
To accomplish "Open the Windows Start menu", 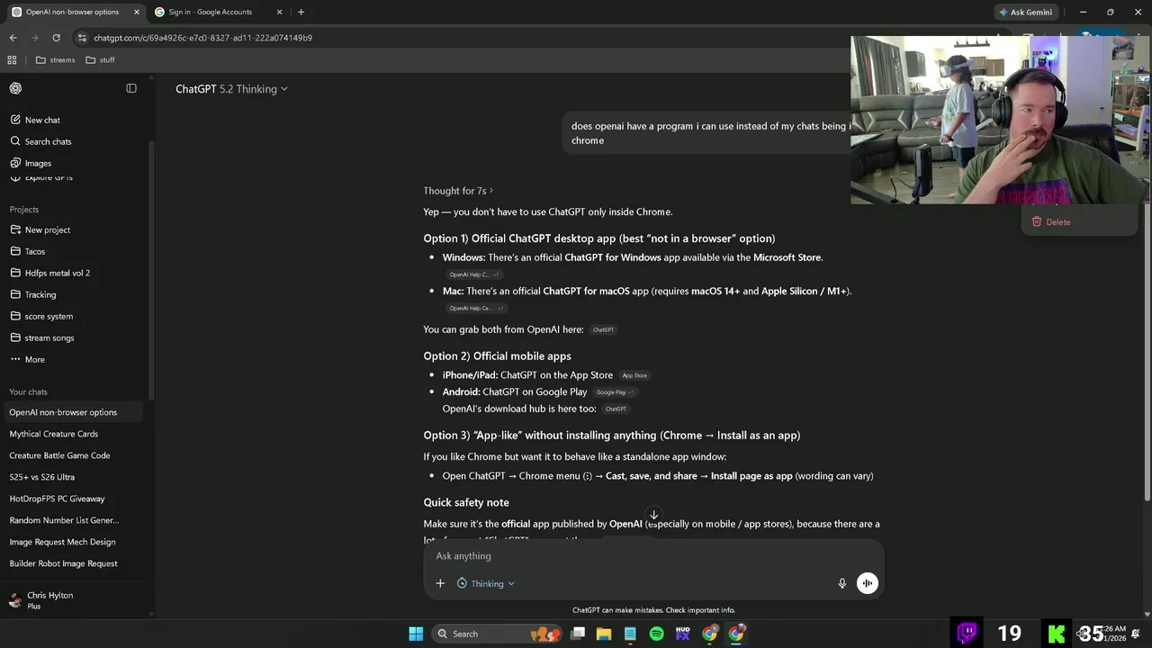I will 416,634.
